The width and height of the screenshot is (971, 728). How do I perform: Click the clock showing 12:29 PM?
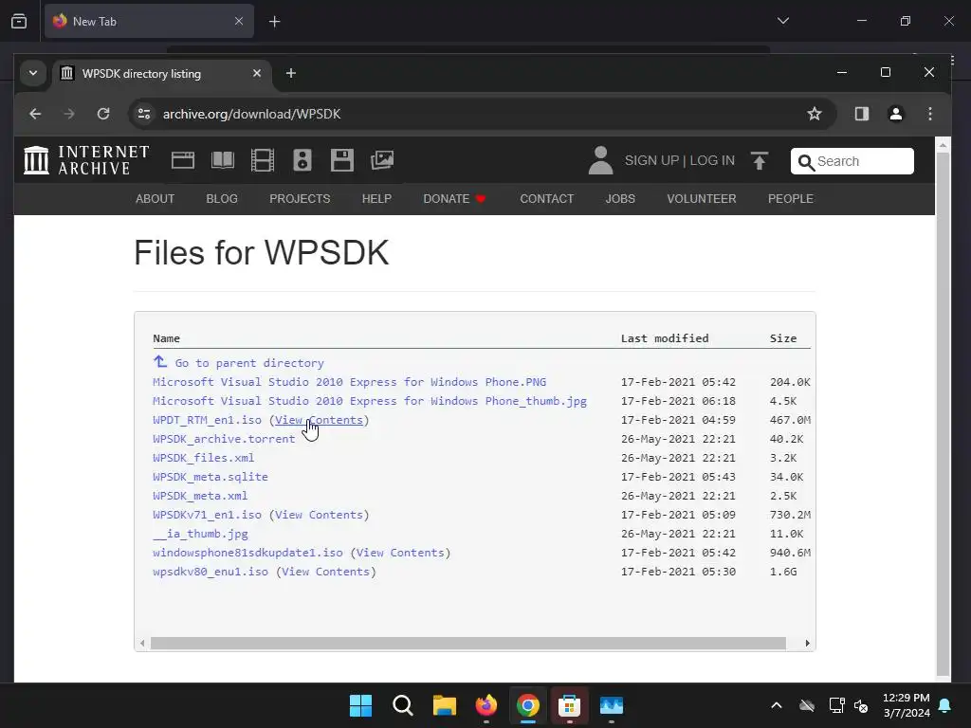pos(906,698)
